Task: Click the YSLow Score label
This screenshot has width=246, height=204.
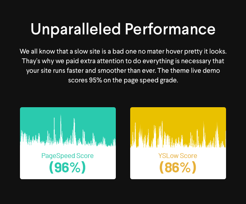Action: pyautogui.click(x=178, y=156)
